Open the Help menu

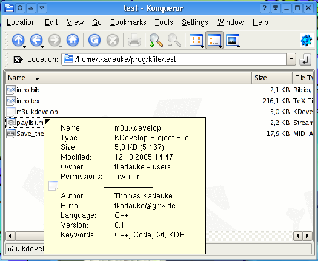click(260, 22)
